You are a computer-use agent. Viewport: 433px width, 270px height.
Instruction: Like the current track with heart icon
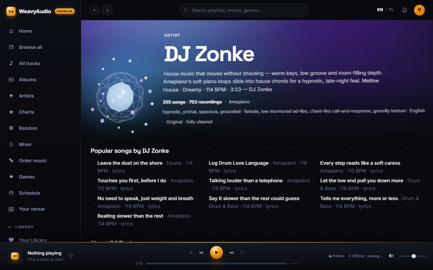71,256
